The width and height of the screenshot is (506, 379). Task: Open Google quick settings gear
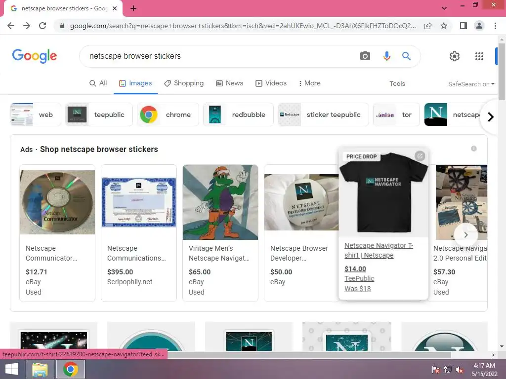click(455, 56)
